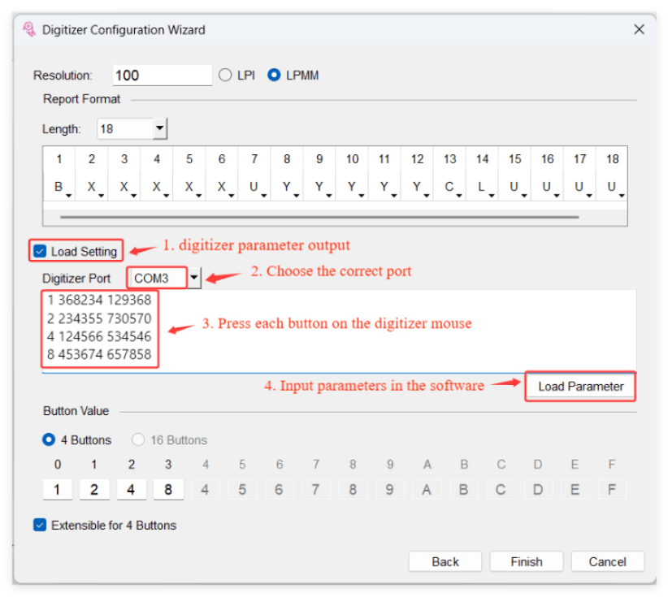
Task: Choose the 4 Buttons option
Action: point(49,440)
